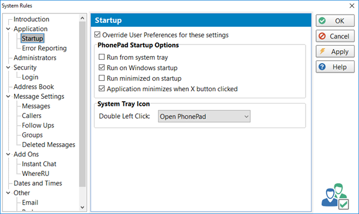359x214 pixels.
Task: Collapse the Other tree node
Action: pyautogui.click(x=8, y=193)
